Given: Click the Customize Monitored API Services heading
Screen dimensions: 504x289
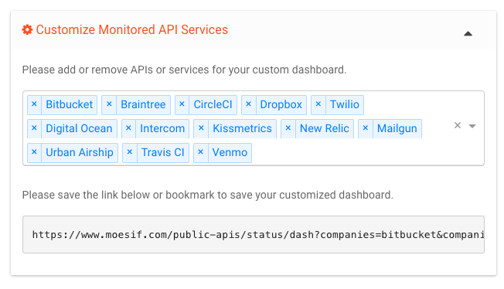Looking at the screenshot, I should [131, 29].
